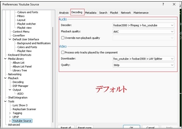Collapse the Tools tree node
Image resolution: width=182 pixels, height=129 pixels.
pyautogui.click(x=5, y=101)
